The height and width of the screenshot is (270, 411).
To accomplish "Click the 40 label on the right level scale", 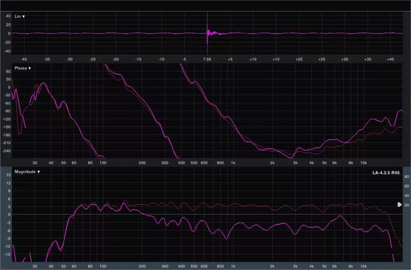I will [x=406, y=196].
